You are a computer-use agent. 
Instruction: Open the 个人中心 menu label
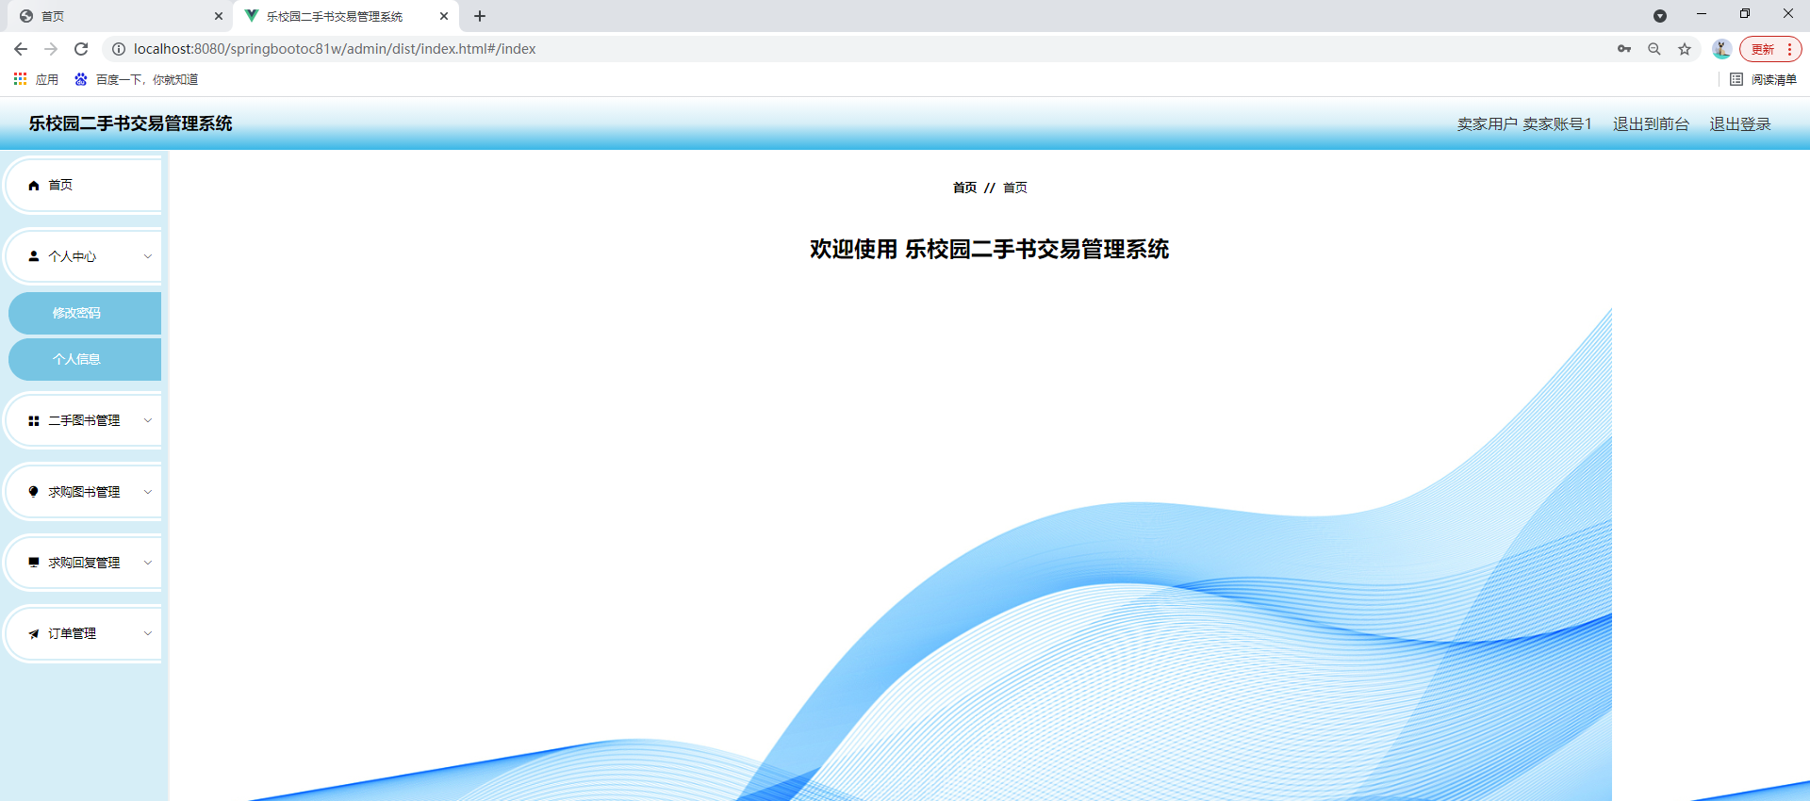[73, 256]
